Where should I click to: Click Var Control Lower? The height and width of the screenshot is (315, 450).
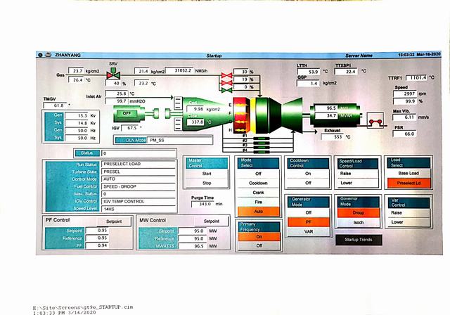[x=409, y=222]
